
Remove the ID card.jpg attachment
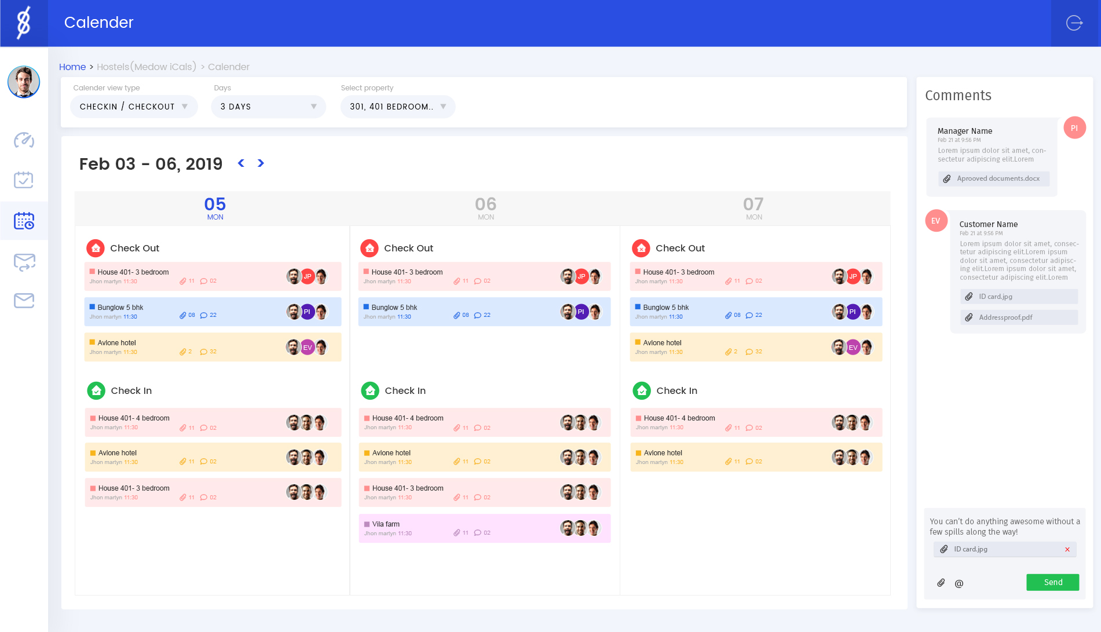[1067, 549]
